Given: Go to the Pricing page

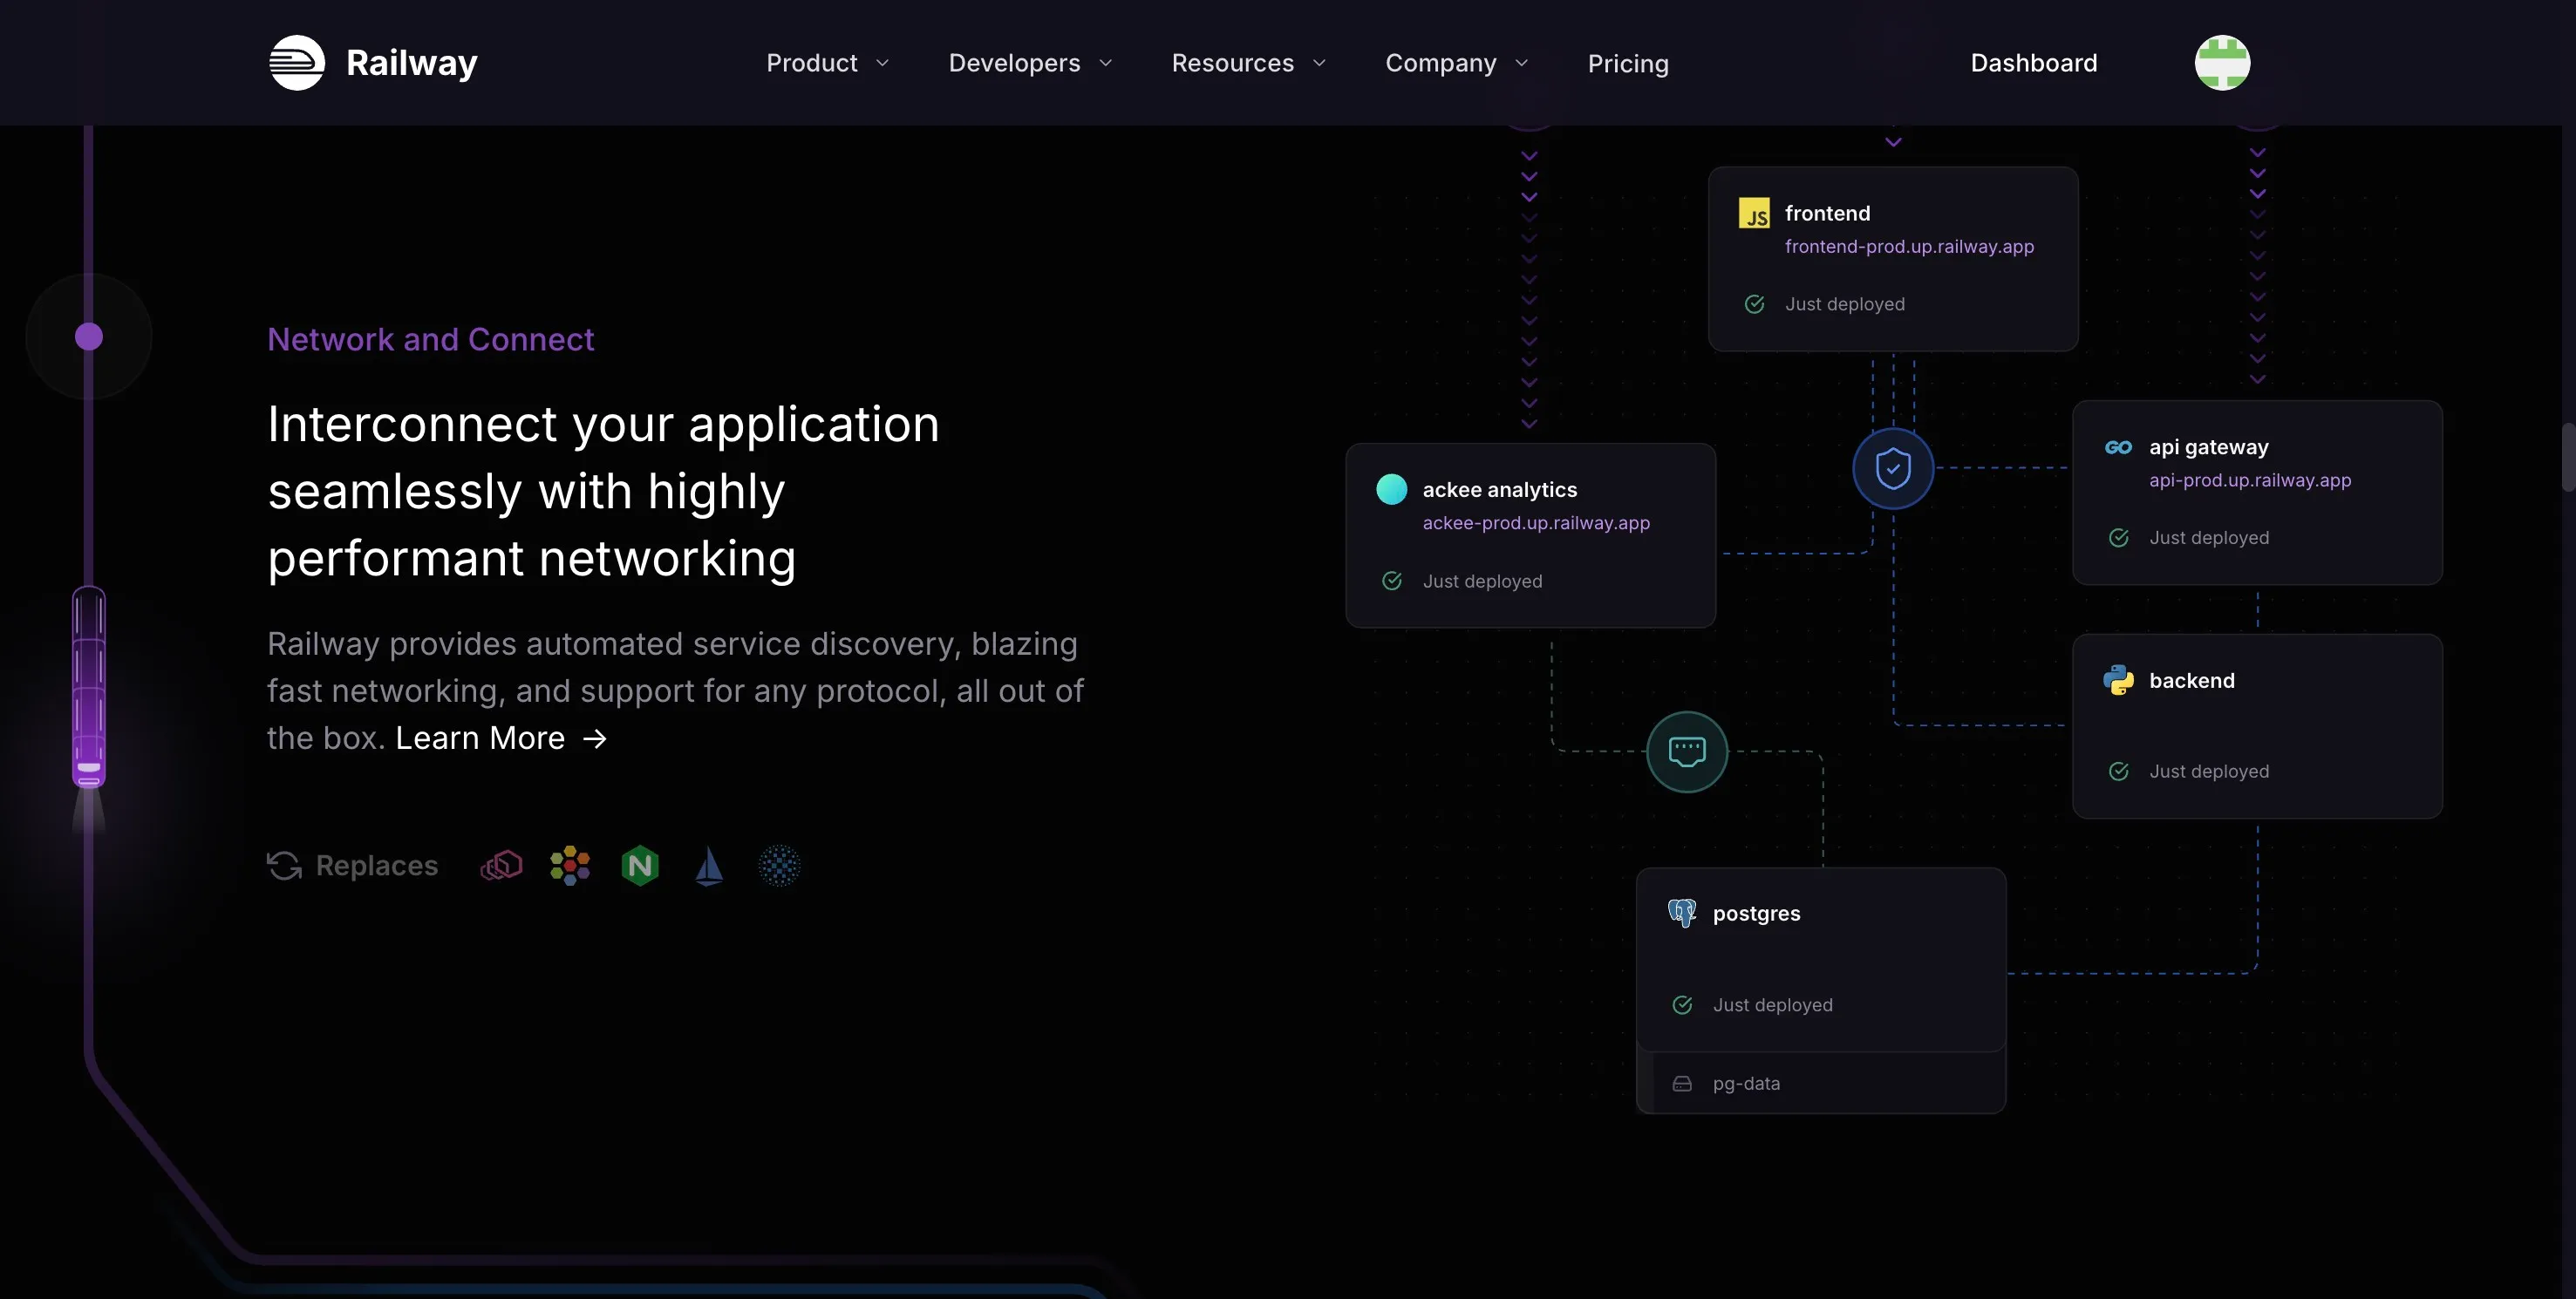Looking at the screenshot, I should (x=1628, y=63).
